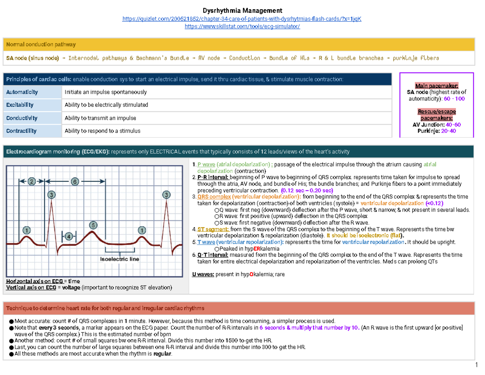Viewport: 485px width, 375px height.
Task: Click the circled number 4 ST segment marker
Action: point(69,236)
